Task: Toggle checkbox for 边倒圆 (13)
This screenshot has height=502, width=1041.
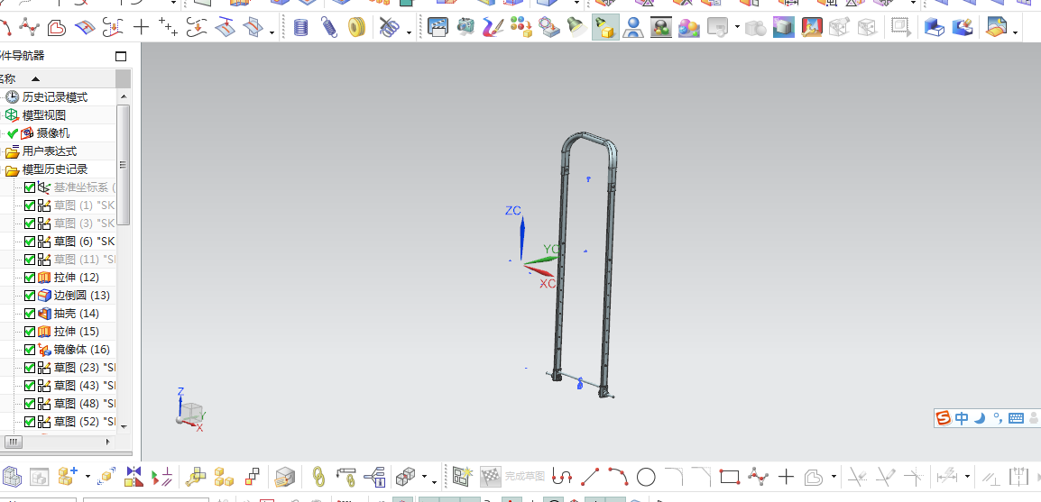Action: coord(29,295)
